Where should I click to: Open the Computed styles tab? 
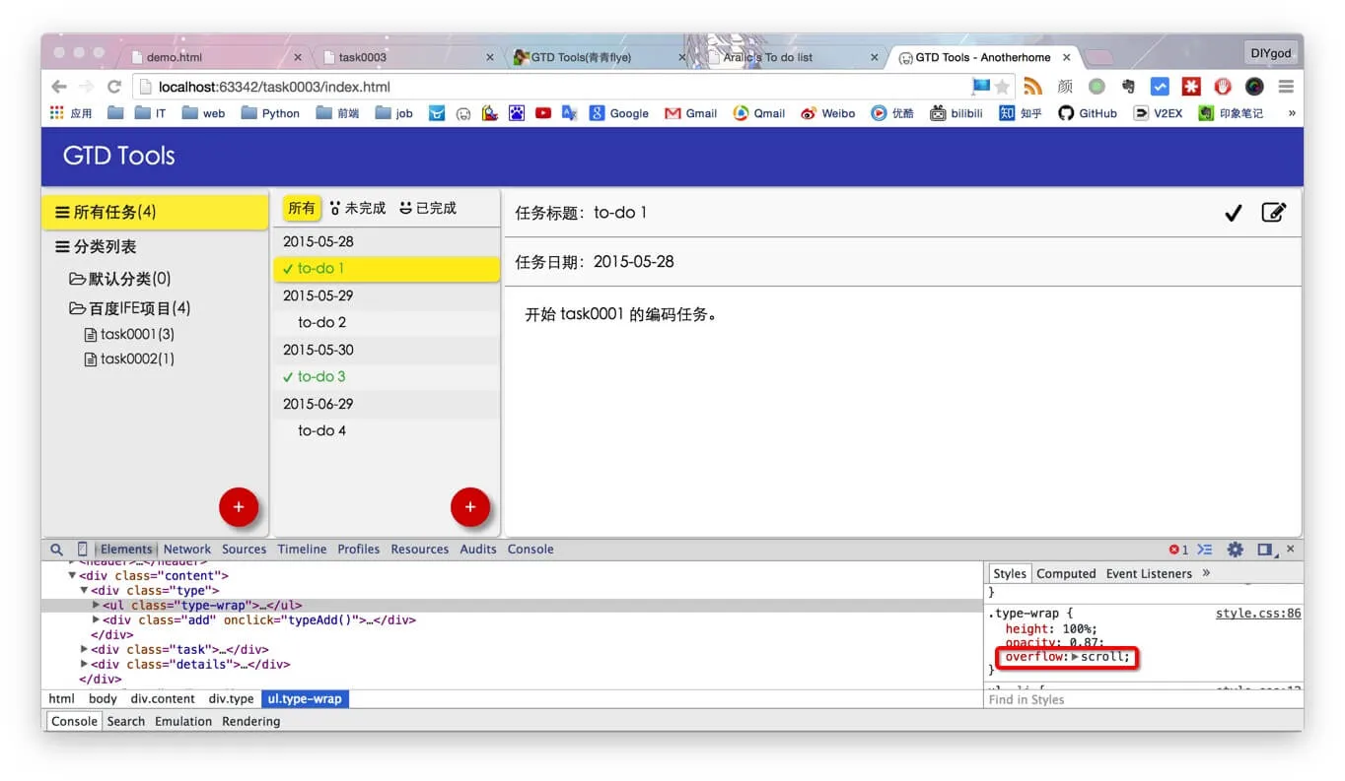[x=1066, y=574]
